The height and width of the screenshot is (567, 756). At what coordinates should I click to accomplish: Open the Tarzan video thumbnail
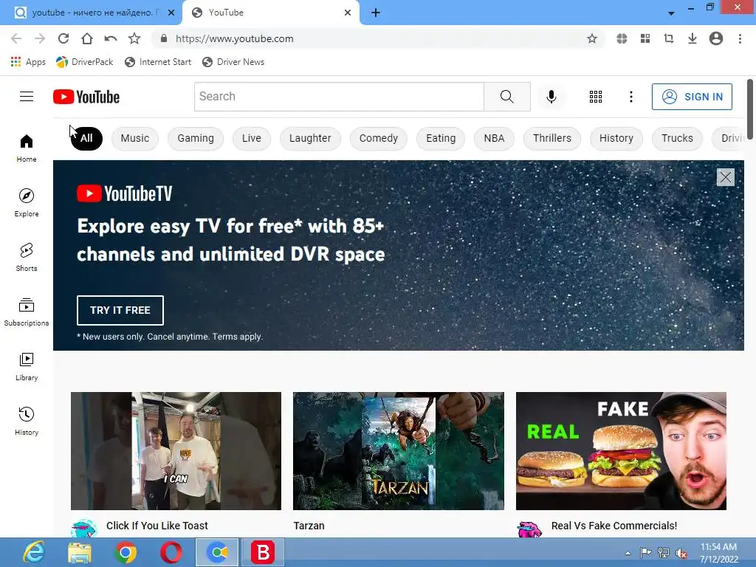coord(398,451)
